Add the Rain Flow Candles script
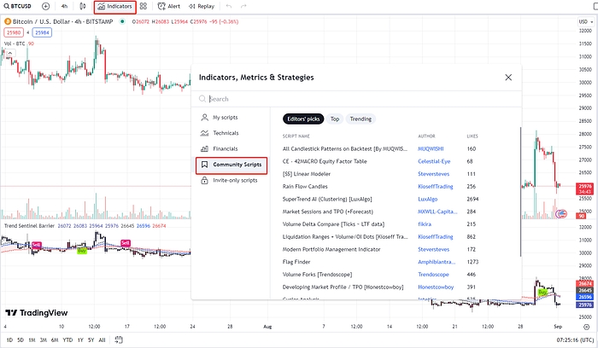The image size is (598, 348). tap(305, 186)
